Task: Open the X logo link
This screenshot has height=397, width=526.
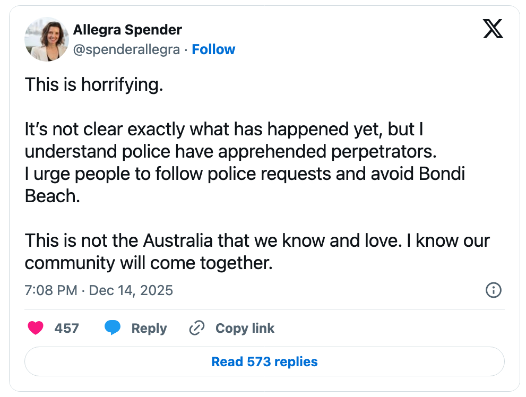Action: pos(493,29)
